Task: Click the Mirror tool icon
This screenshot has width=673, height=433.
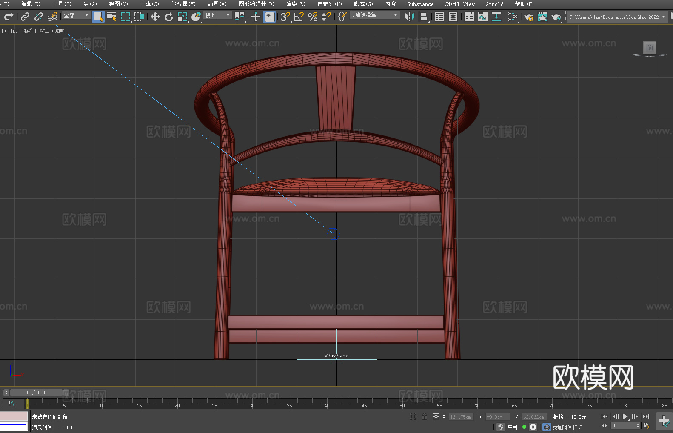Action: pyautogui.click(x=410, y=17)
